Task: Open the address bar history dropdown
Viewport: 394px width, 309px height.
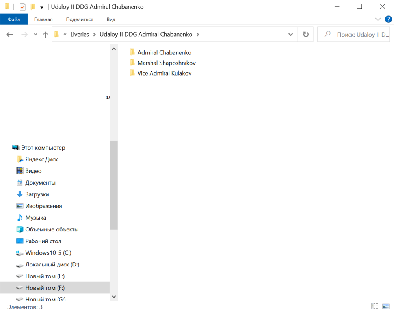Action: click(290, 34)
